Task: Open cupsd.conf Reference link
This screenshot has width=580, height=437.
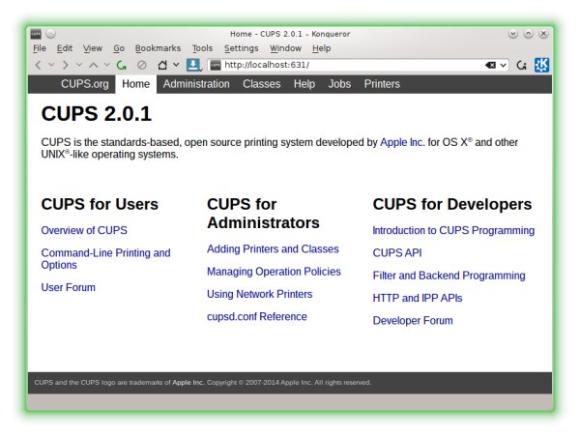Action: (257, 317)
